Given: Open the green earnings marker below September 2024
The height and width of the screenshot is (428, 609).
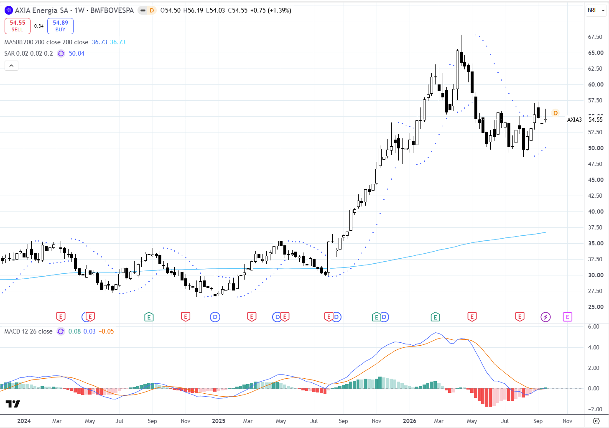Looking at the screenshot, I should point(149,317).
